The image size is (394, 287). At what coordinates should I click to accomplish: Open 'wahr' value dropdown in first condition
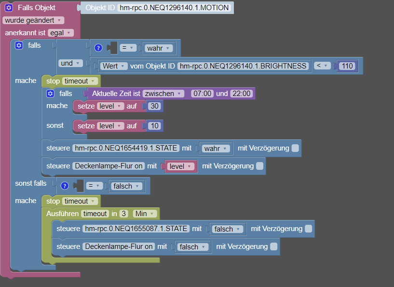click(159, 48)
